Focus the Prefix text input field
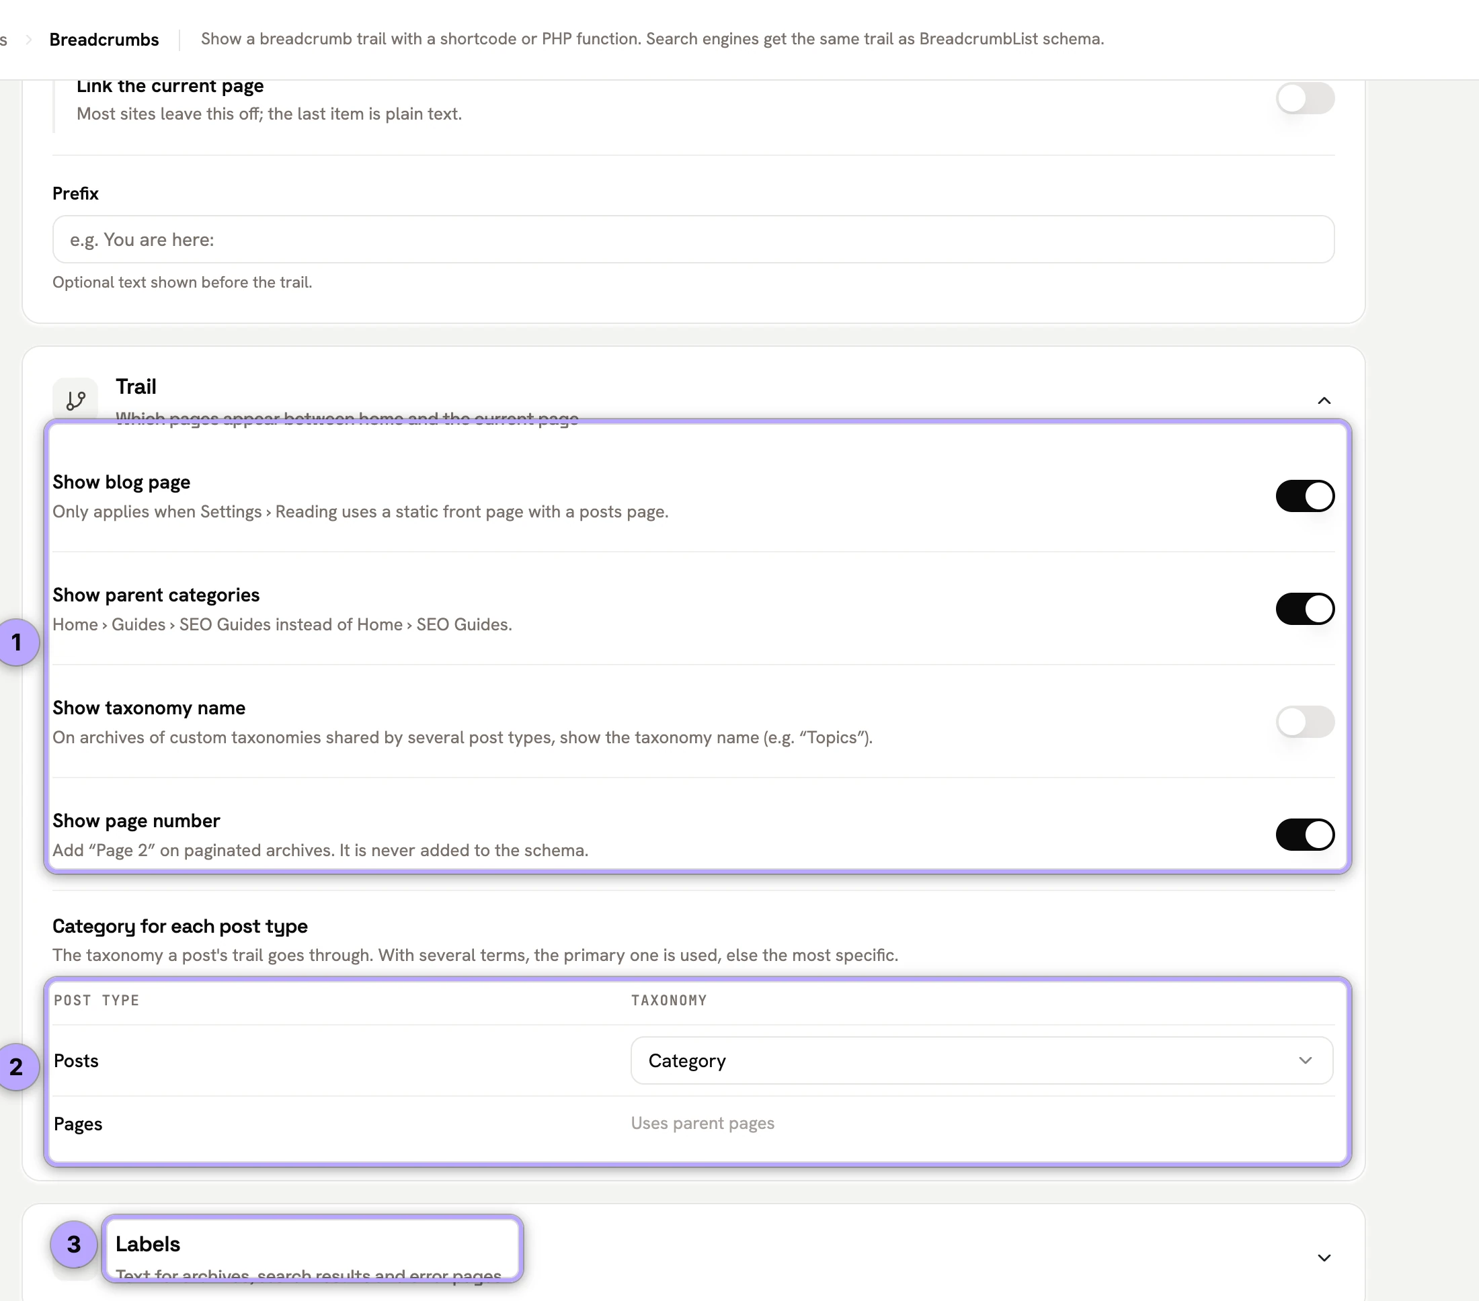Image resolution: width=1479 pixels, height=1301 pixels. coord(693,239)
